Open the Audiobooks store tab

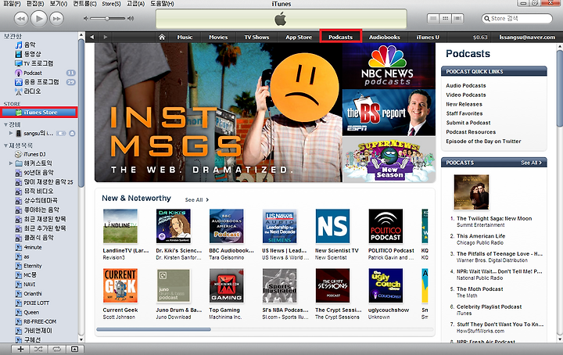pyautogui.click(x=384, y=37)
